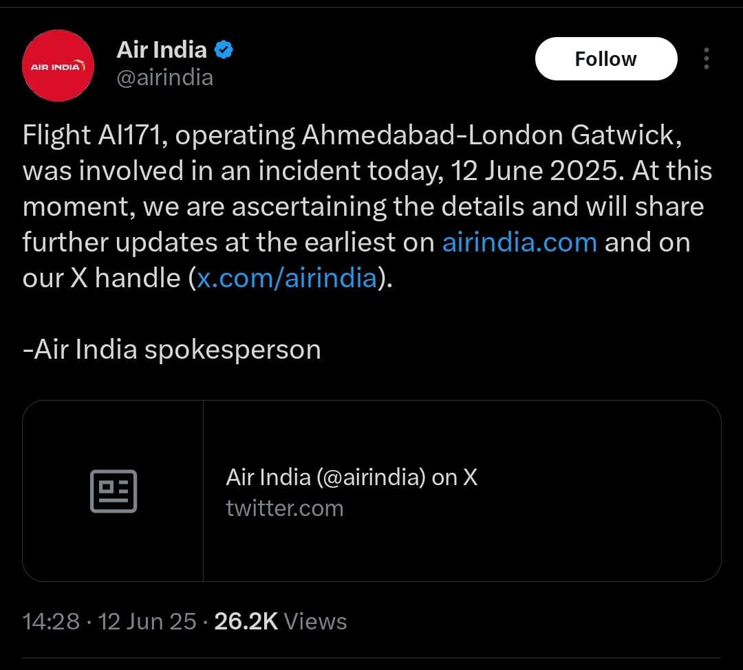
Task: Click the 12 Jun 25 date
Action: (147, 621)
